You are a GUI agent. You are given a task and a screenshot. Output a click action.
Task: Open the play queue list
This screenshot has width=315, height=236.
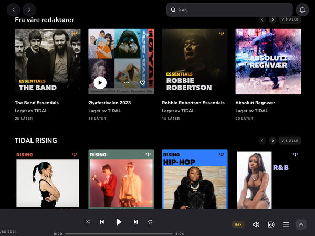point(286,224)
